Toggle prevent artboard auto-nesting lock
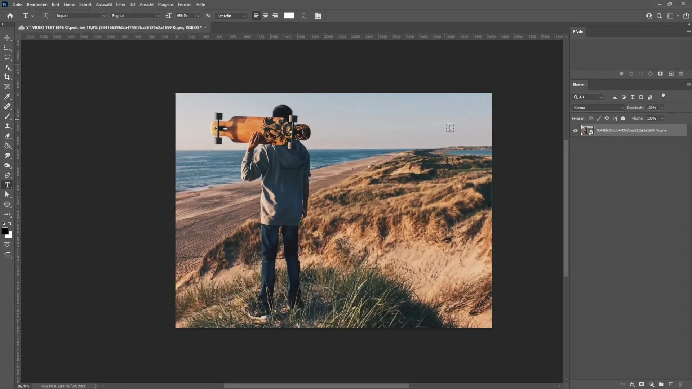The width and height of the screenshot is (692, 389). [615, 118]
